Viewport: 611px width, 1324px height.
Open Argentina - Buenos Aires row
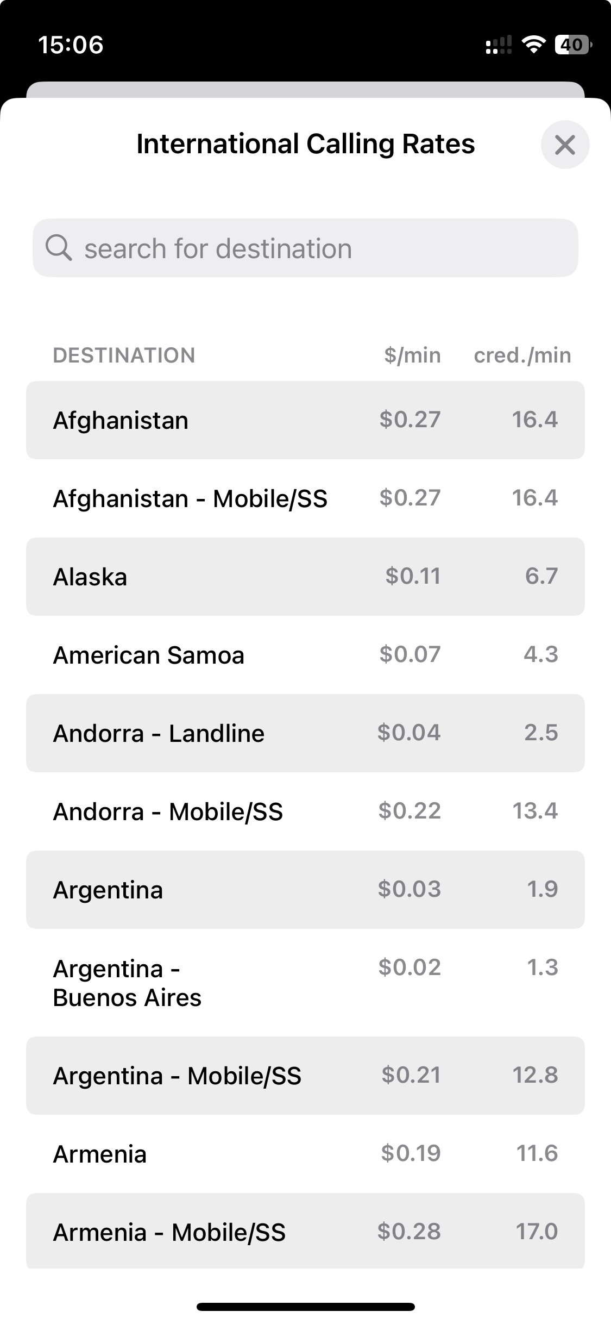click(x=305, y=983)
